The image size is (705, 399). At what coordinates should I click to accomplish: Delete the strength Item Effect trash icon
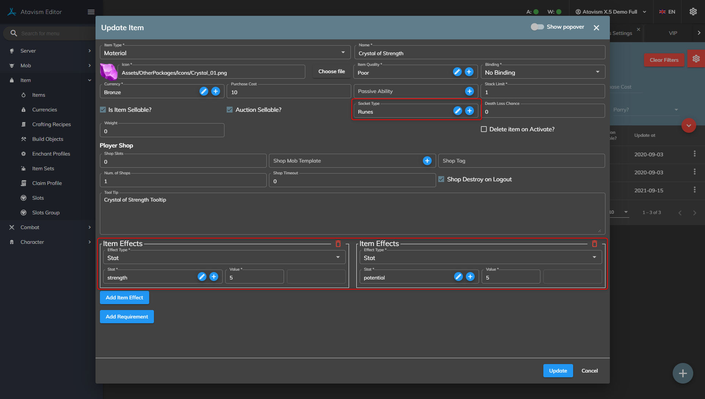point(338,244)
